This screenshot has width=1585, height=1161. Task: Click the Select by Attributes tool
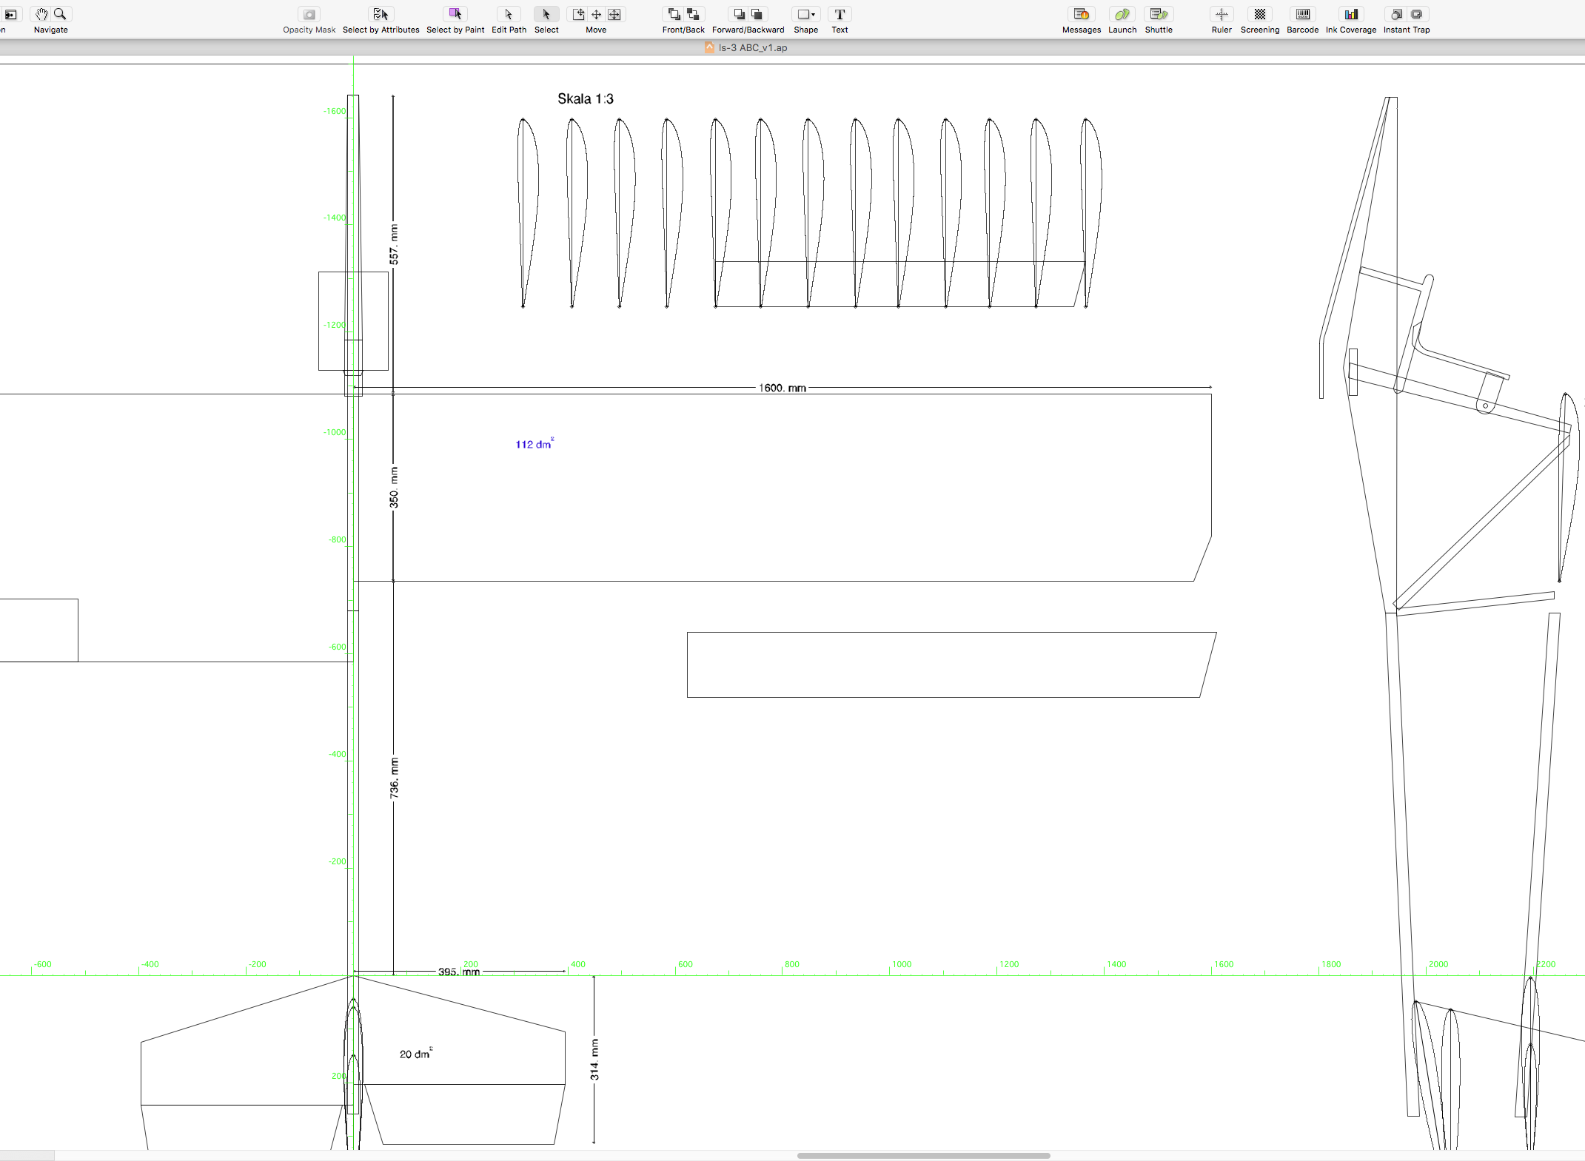[x=381, y=14]
